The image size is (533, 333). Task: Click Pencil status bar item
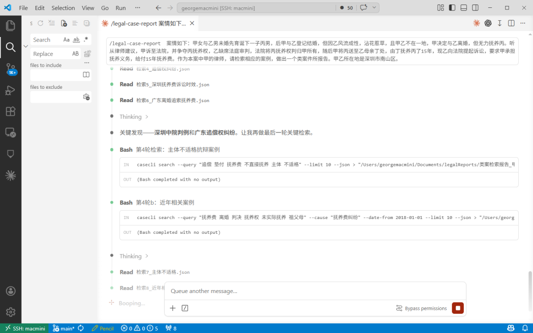103,328
